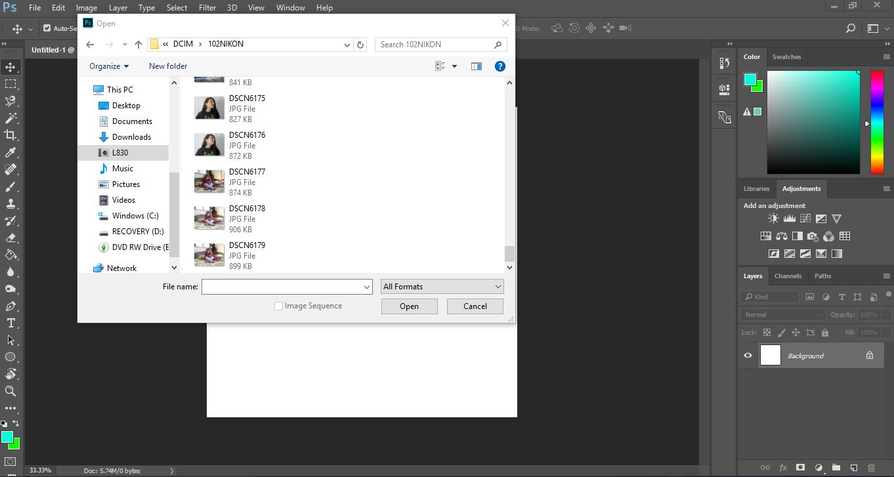Toggle the Auto-Select checkbox
Viewport: 894px width, 477px height.
[x=47, y=28]
